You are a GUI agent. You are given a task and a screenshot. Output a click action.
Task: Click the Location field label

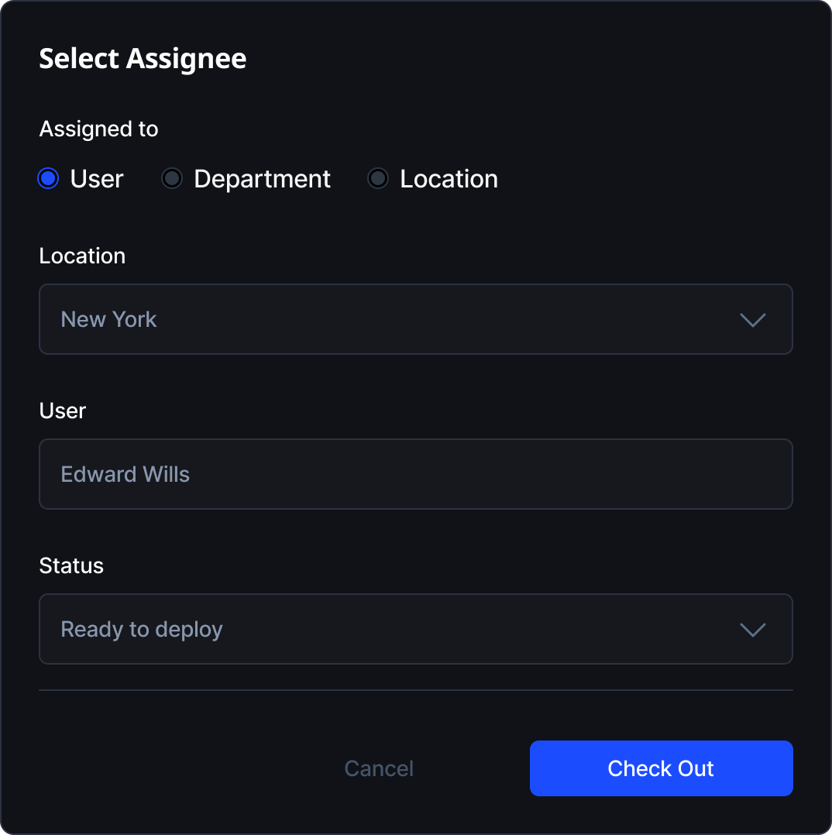[x=82, y=256]
